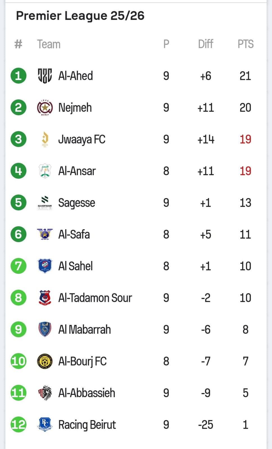Open the Al-Tadamon Sour crest
Screen dimensions: 272x449
coord(45,298)
